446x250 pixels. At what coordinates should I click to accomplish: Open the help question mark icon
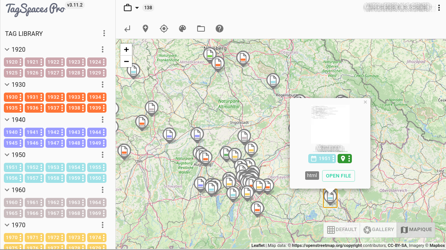coord(219,29)
